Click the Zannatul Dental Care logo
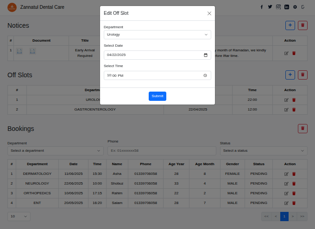 click(12, 7)
